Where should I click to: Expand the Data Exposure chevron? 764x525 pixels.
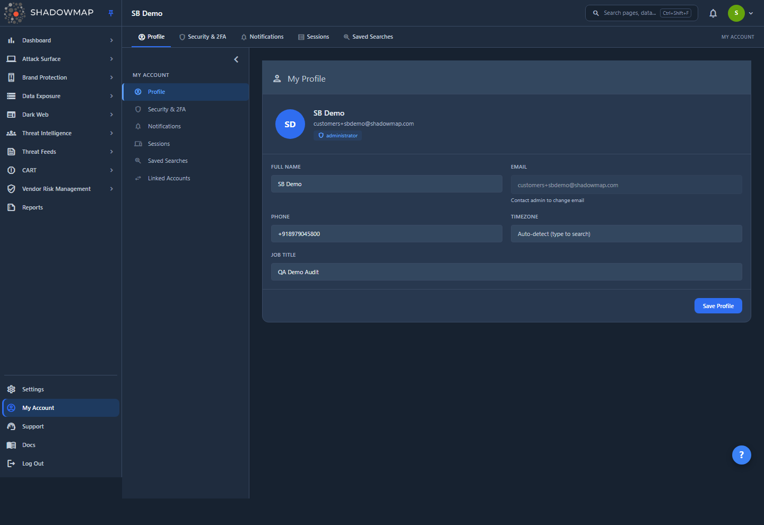[111, 96]
